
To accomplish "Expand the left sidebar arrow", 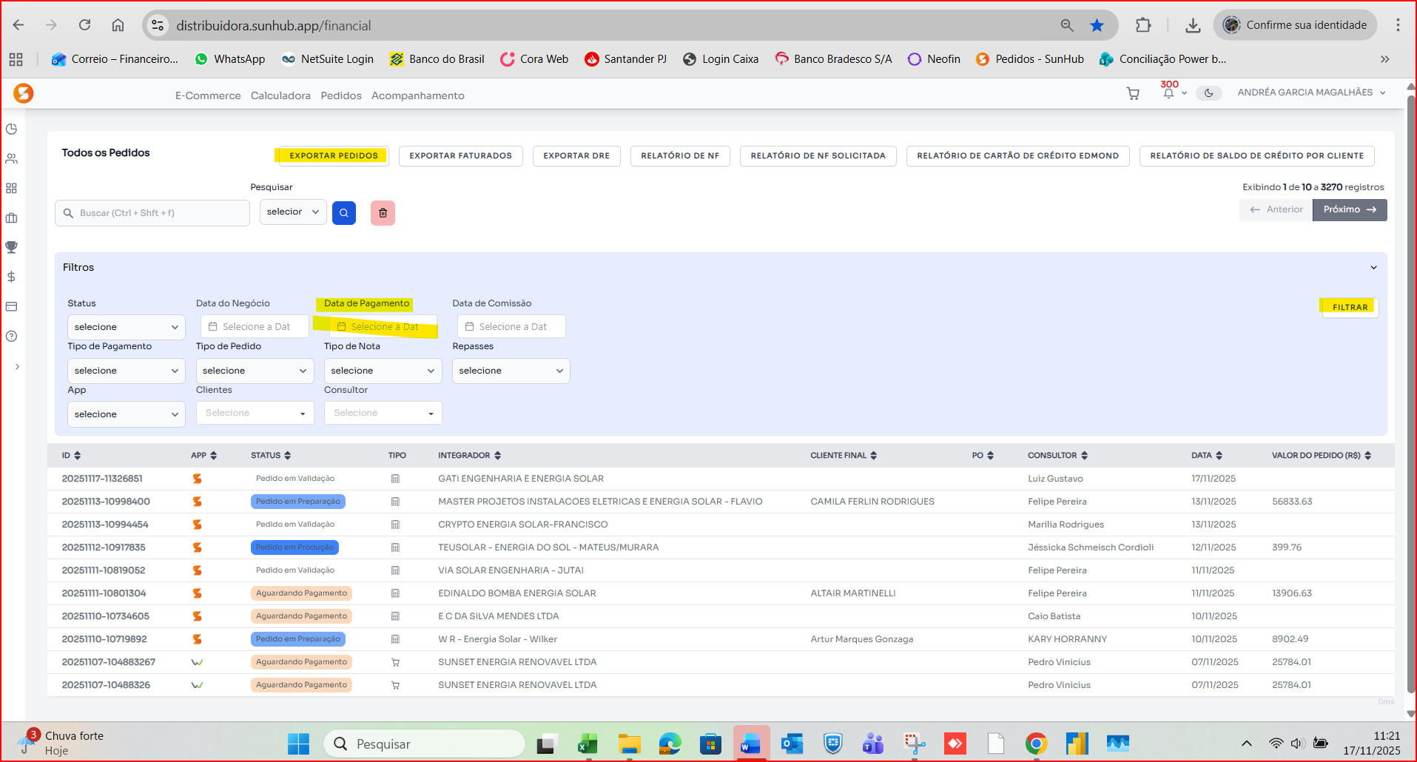I will click(17, 367).
